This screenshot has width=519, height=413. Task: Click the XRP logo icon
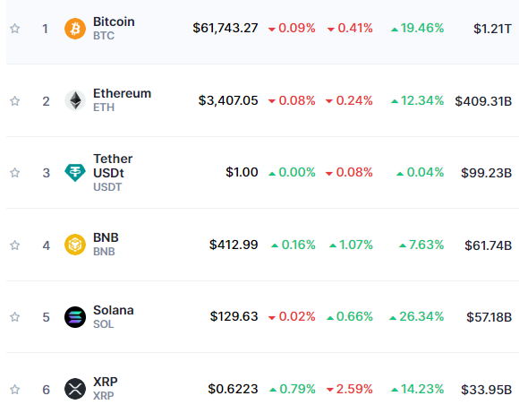(75, 389)
